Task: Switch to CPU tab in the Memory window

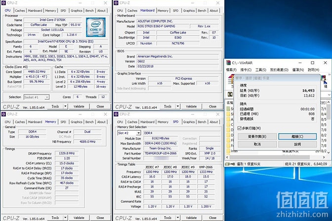Action: (7, 122)
